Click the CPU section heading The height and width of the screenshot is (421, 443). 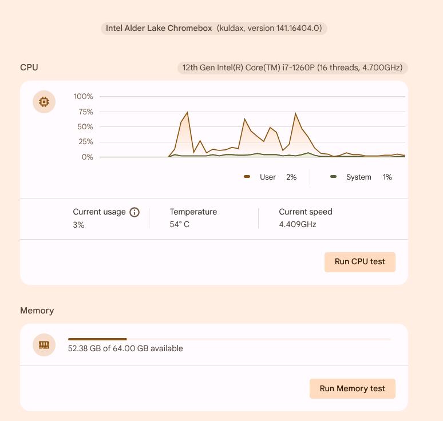(x=29, y=67)
